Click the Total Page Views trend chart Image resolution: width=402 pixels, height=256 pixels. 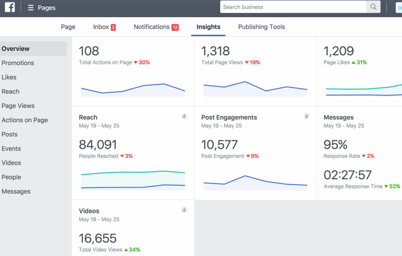click(255, 88)
